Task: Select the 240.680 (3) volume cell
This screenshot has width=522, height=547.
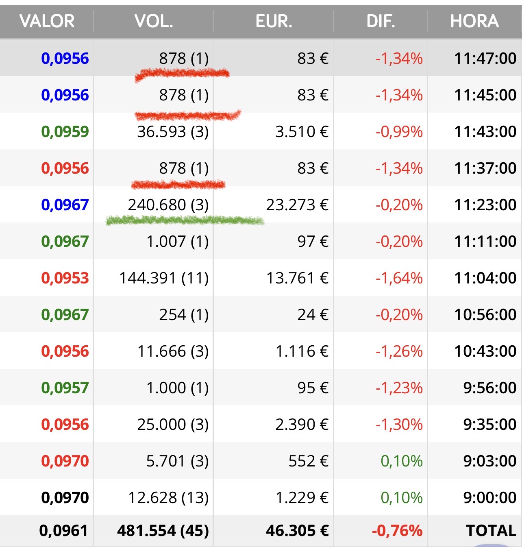Action: [x=168, y=205]
